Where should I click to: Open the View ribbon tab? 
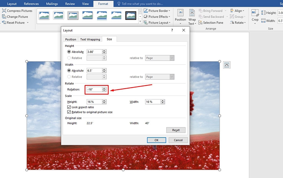85,4
